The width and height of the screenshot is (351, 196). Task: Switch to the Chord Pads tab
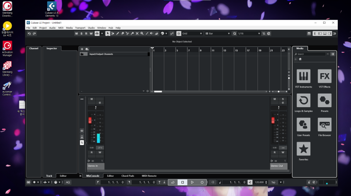coord(128,176)
